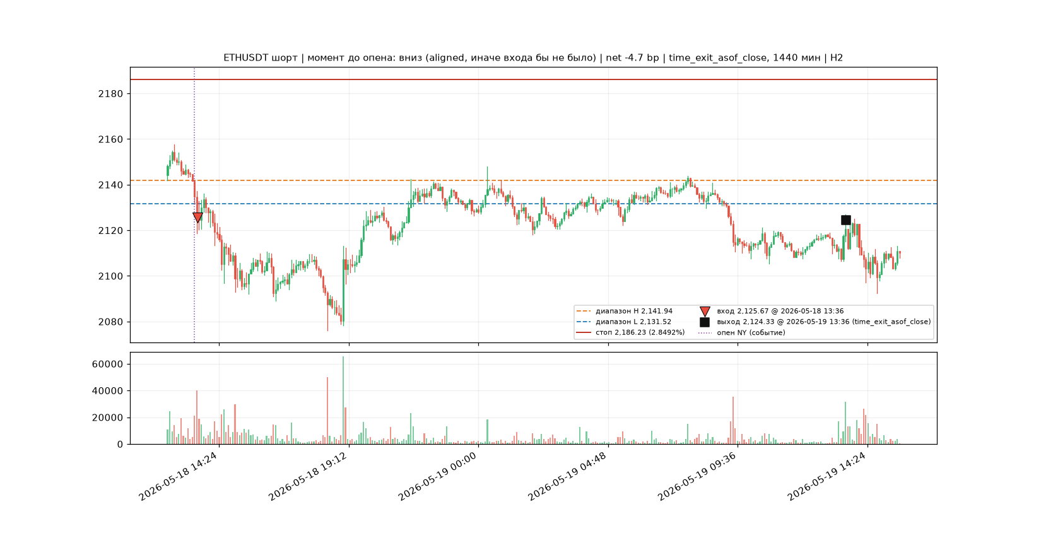Click the 2080 price axis label
The width and height of the screenshot is (1041, 555).
[x=110, y=322]
